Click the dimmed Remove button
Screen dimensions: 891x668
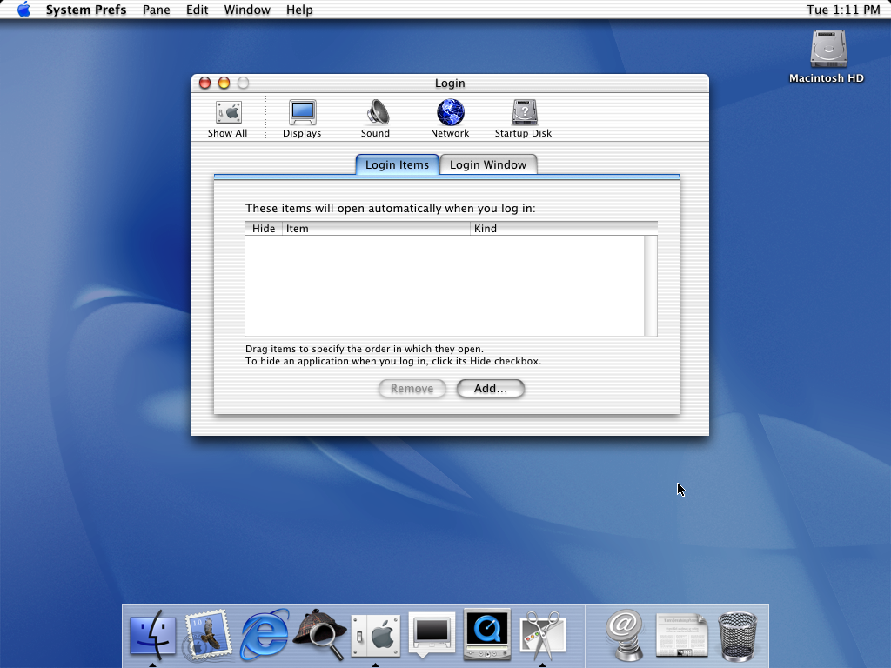pos(412,389)
